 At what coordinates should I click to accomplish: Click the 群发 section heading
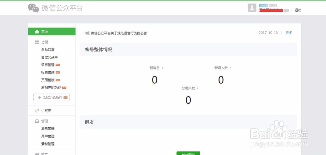pyautogui.click(x=89, y=122)
